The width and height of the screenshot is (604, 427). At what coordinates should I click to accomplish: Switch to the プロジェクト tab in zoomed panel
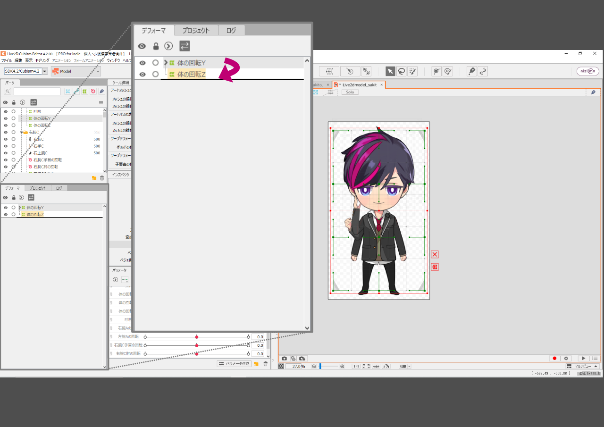tap(196, 30)
